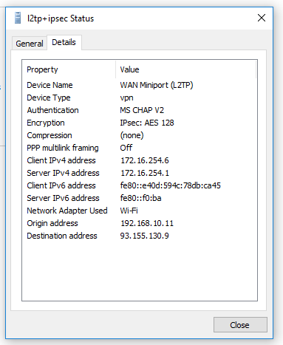Select Client IPv4 address label
This screenshot has height=345, width=283.
click(x=61, y=160)
